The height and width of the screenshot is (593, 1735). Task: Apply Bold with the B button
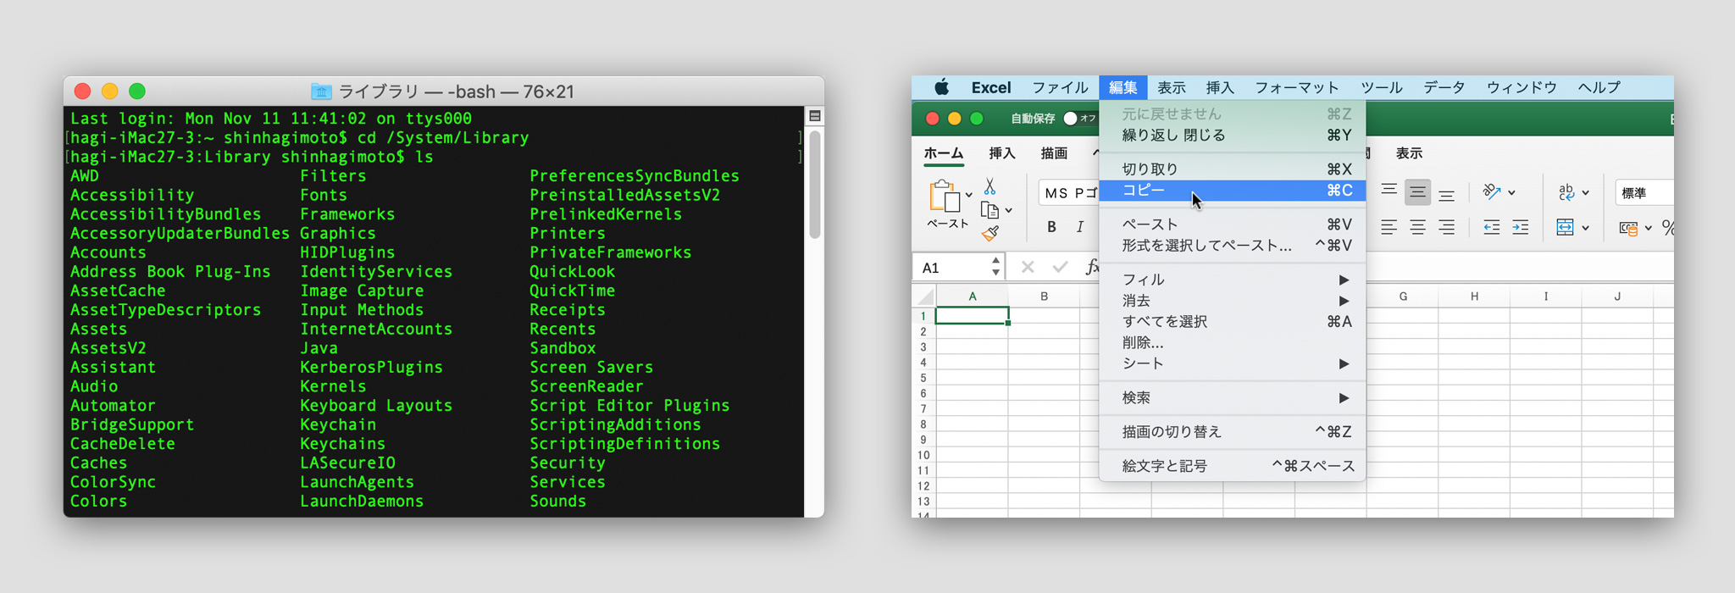click(1051, 227)
